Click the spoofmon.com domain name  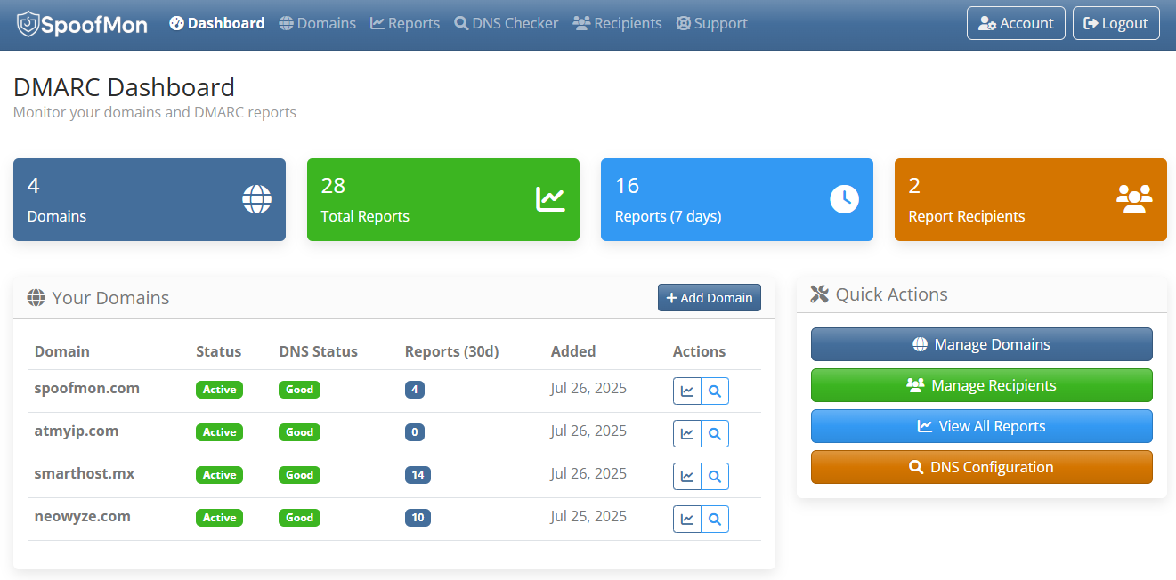pyautogui.click(x=87, y=388)
